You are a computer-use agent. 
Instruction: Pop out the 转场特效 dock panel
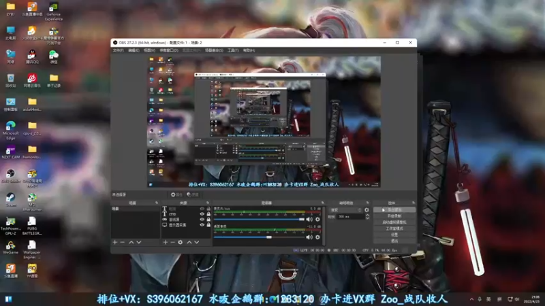[x=367, y=203]
